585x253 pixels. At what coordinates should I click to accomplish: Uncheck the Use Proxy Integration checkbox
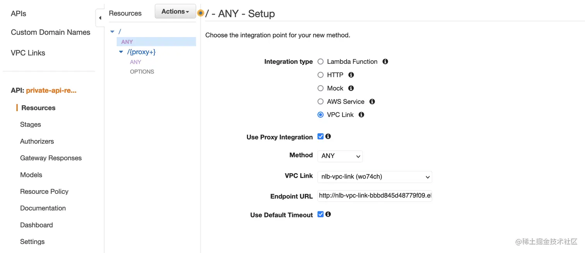(320, 136)
